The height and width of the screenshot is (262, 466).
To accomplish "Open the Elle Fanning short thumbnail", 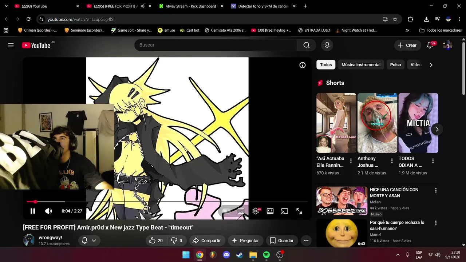I will [336, 123].
